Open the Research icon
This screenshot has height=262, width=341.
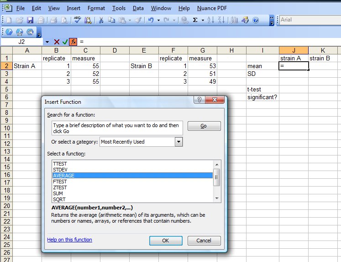88,20
